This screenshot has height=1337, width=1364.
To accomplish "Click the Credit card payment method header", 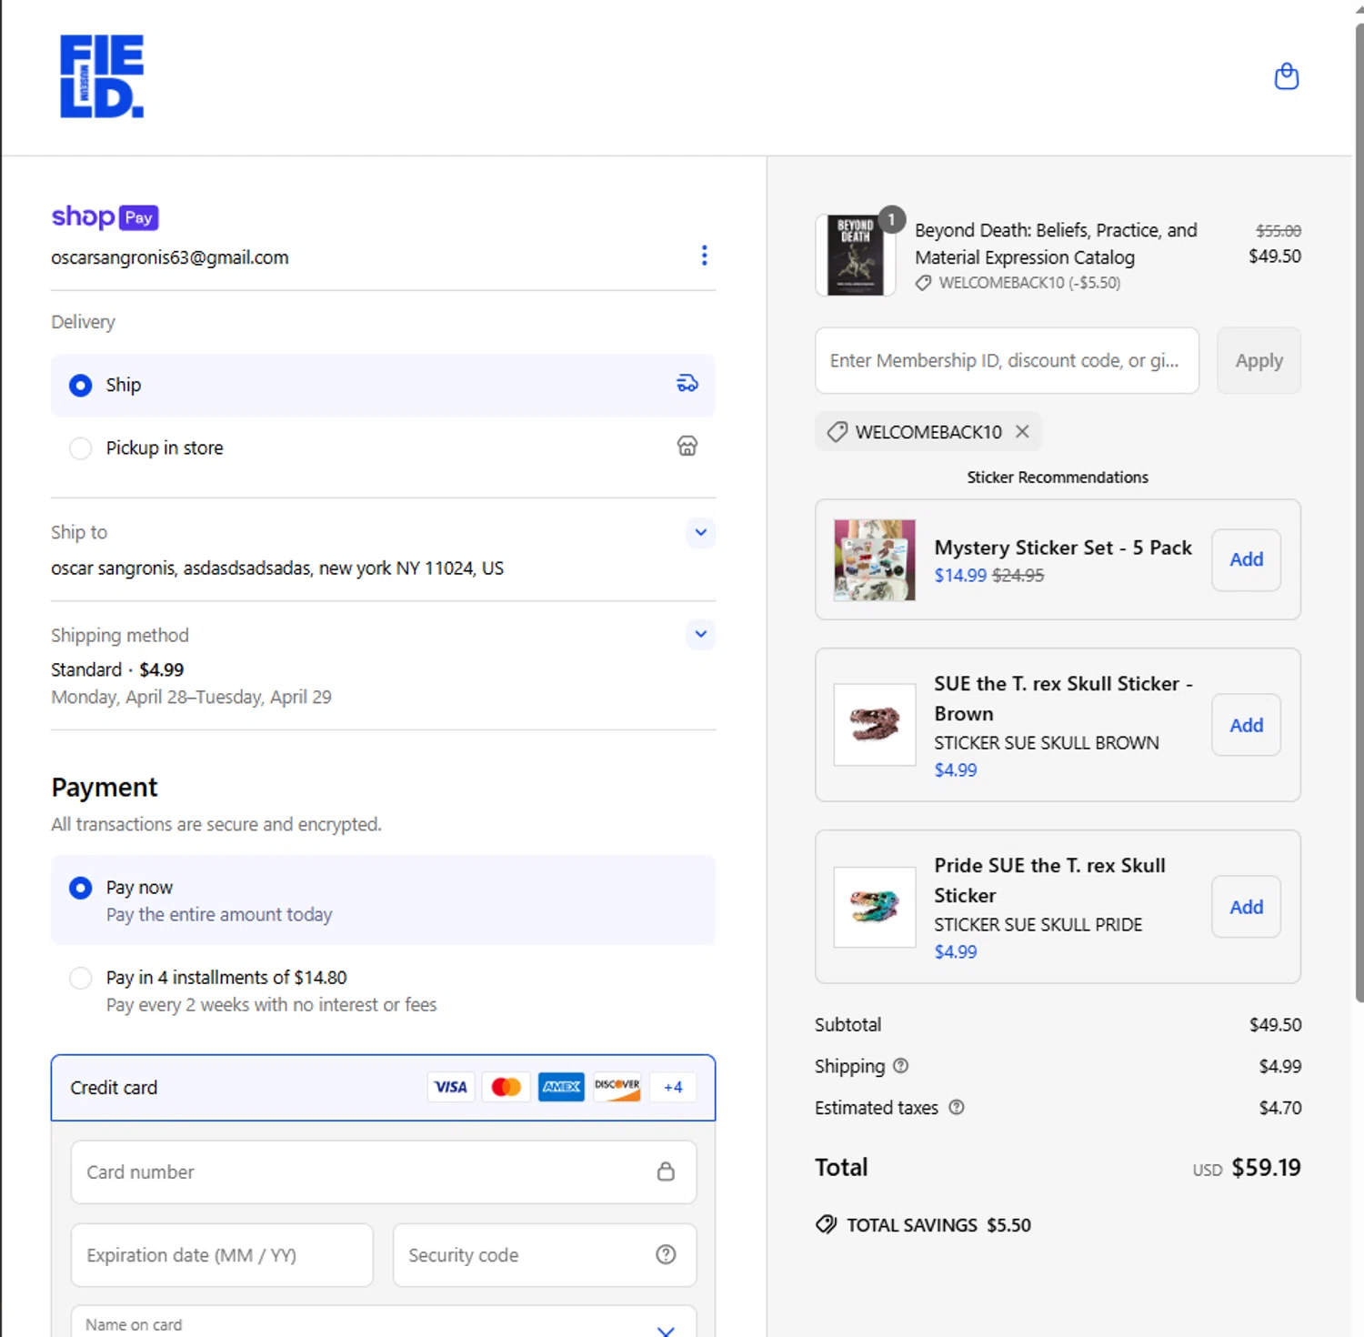I will tap(384, 1088).
